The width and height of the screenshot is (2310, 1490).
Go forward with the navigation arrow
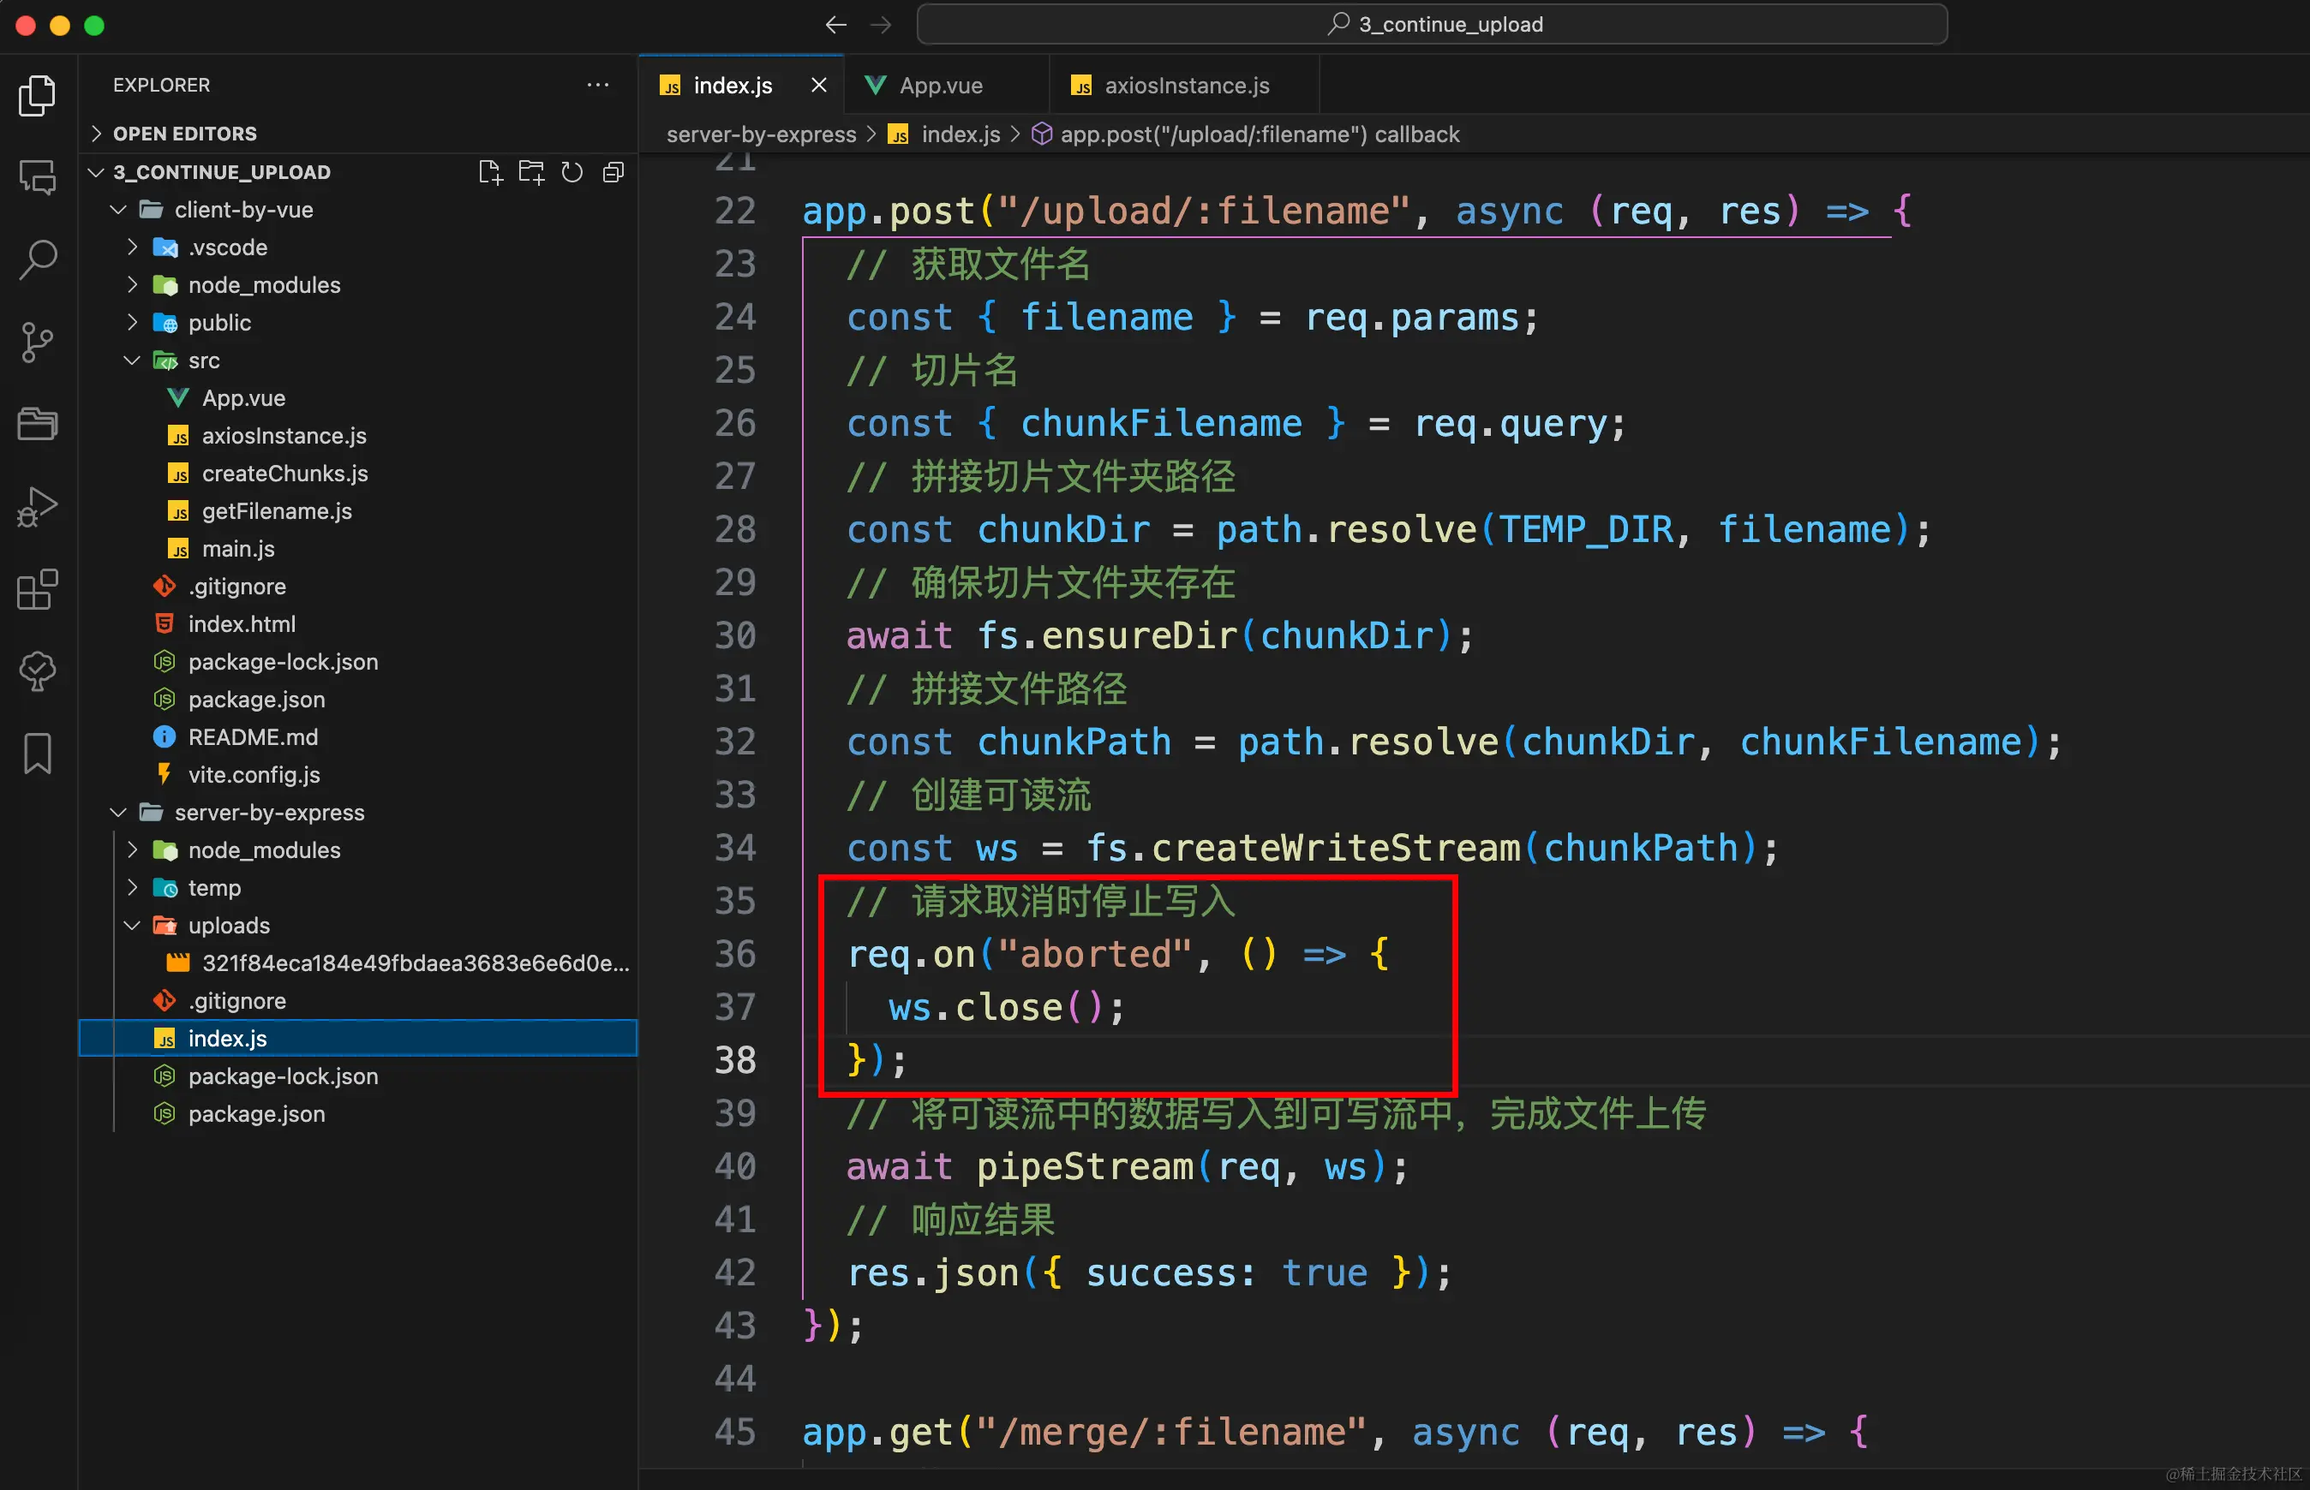coord(881,24)
